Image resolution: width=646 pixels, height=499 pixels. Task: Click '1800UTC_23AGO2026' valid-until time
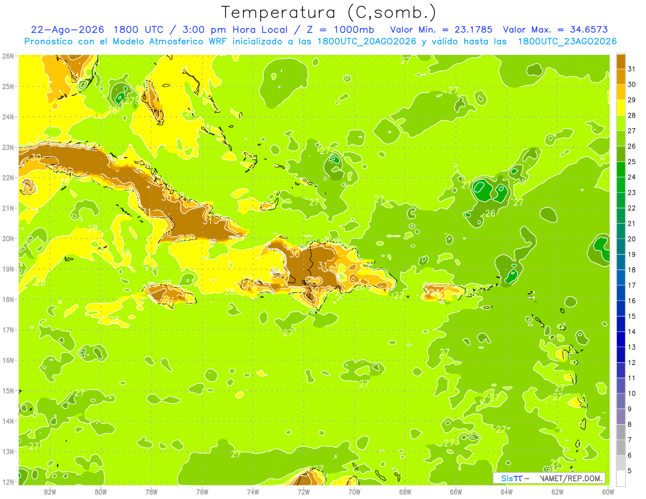coord(567,41)
